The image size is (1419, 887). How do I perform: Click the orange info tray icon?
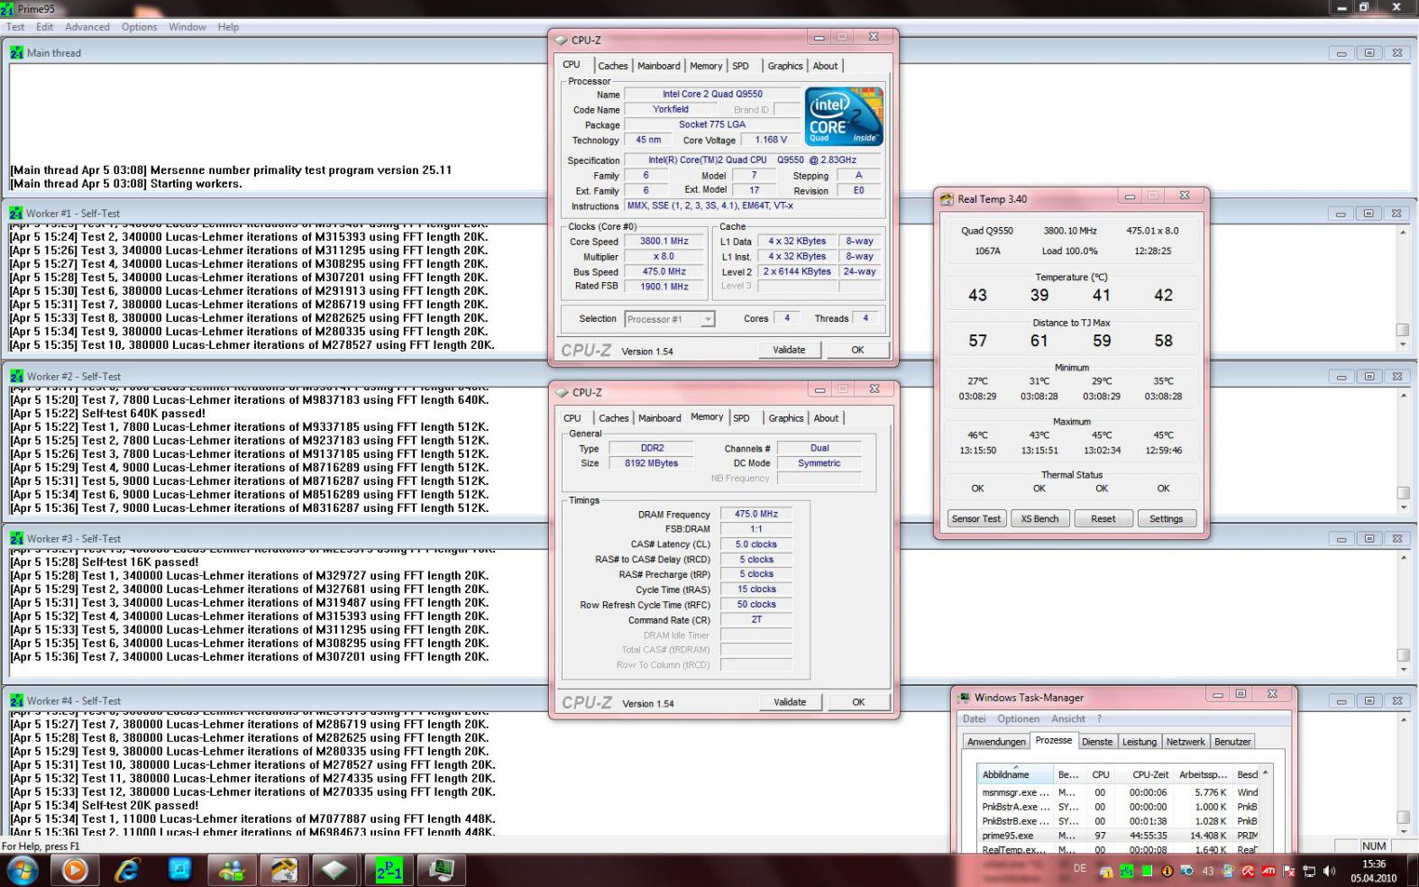coord(1167,872)
